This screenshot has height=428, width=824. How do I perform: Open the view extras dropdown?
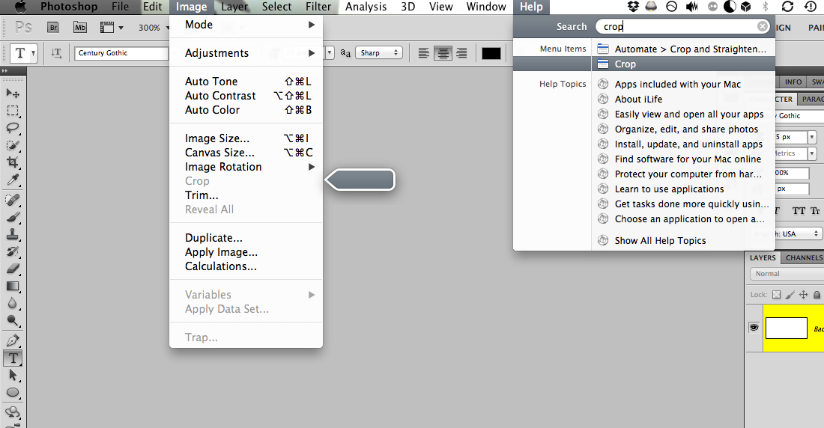point(112,27)
